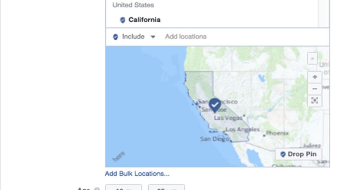
Task: Zoom out on the map
Action: [x=314, y=88]
